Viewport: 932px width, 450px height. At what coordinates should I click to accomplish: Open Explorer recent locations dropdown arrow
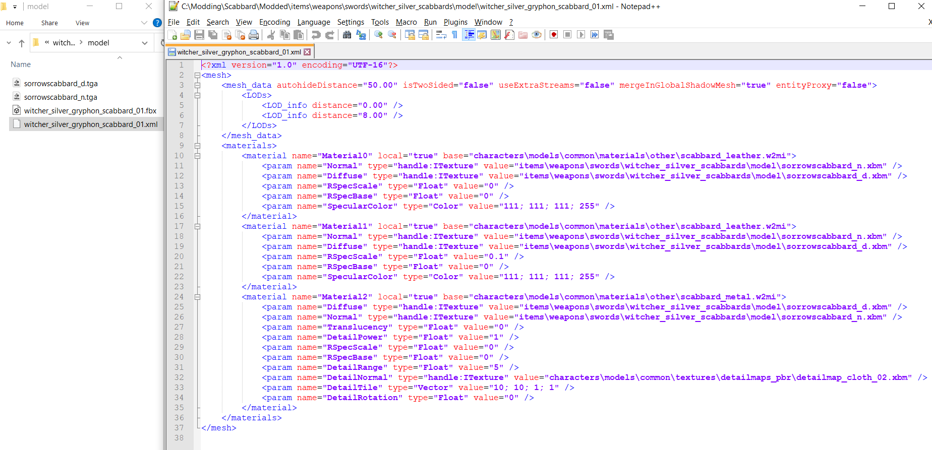pyautogui.click(x=9, y=43)
